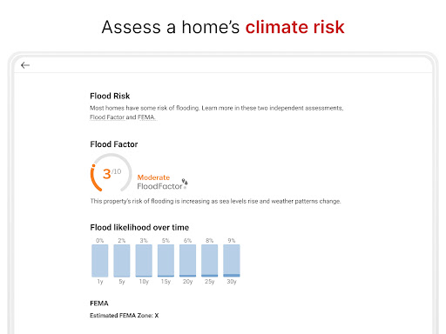Select the 25y flood likelihood bar
This screenshot has height=334, width=446.
(209, 261)
